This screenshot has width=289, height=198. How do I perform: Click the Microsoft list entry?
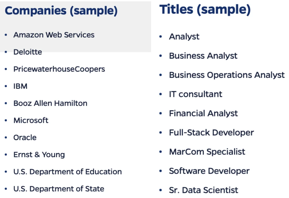click(x=31, y=120)
